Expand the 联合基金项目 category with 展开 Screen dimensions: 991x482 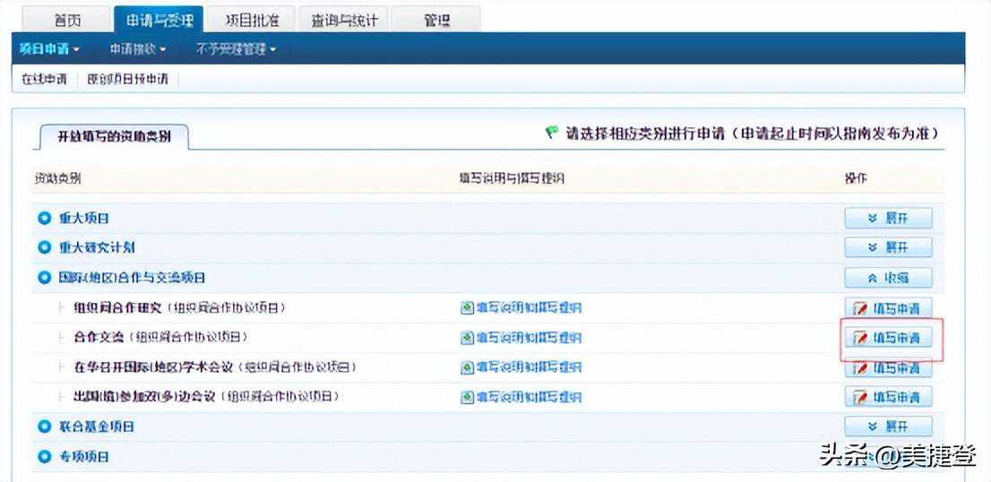889,426
